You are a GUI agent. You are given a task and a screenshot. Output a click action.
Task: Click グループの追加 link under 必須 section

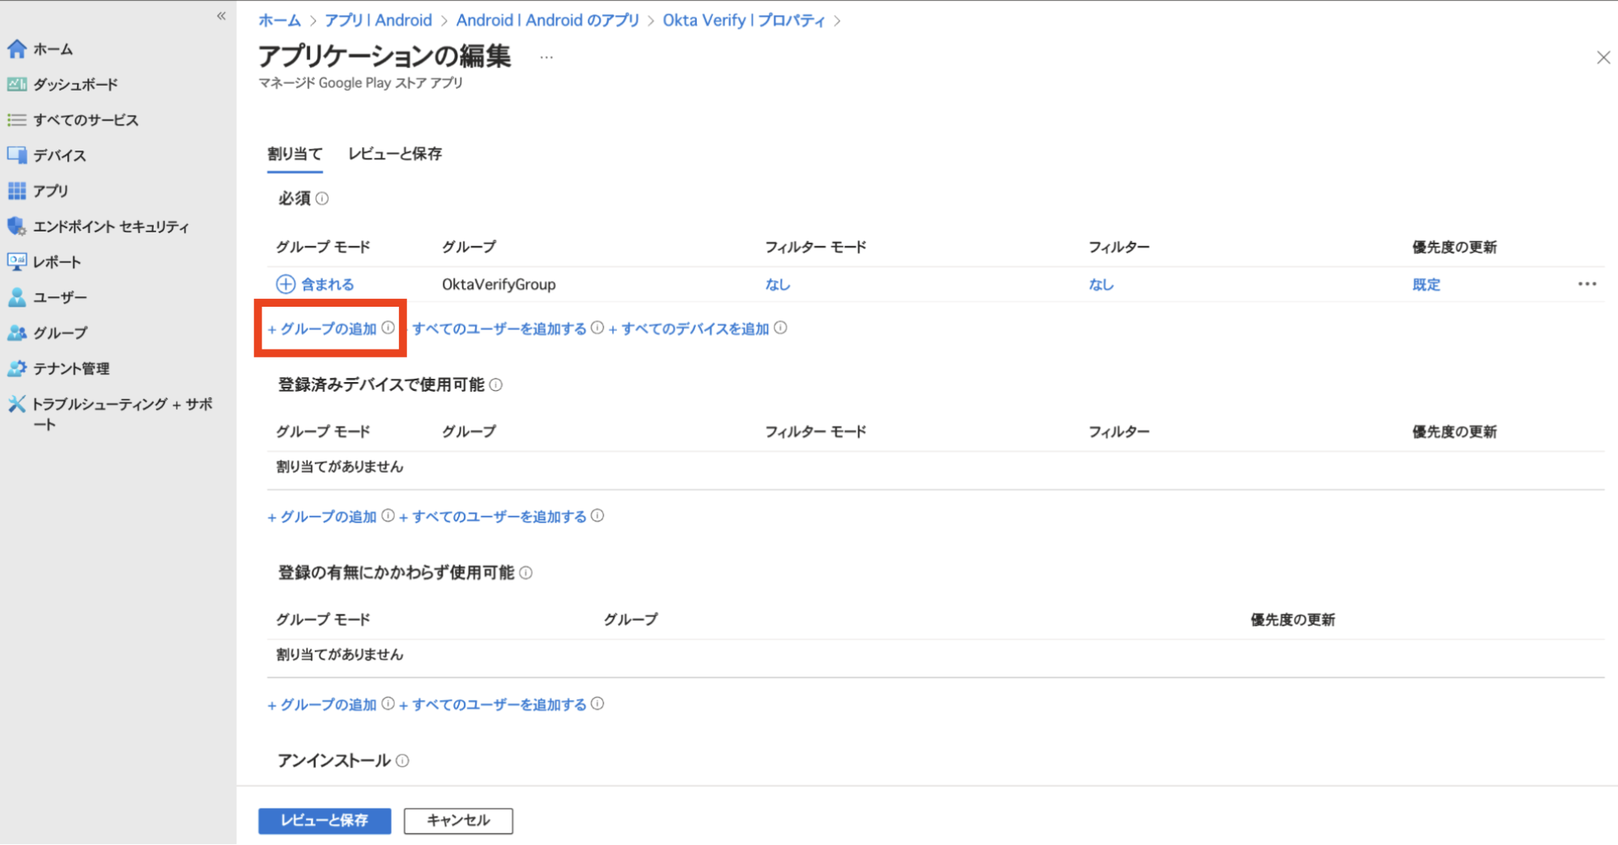323,329
